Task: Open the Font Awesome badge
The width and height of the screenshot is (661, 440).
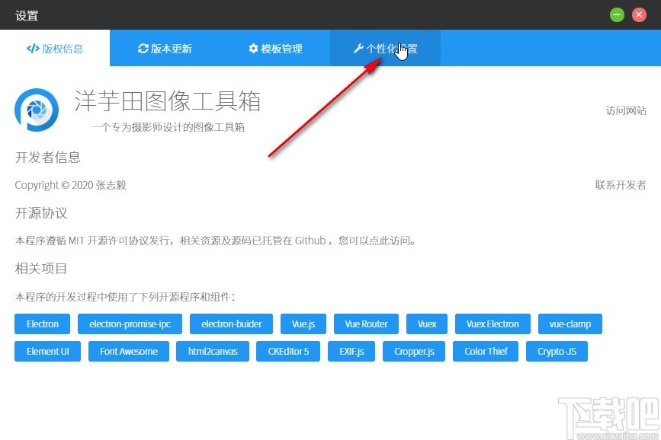Action: pyautogui.click(x=128, y=351)
